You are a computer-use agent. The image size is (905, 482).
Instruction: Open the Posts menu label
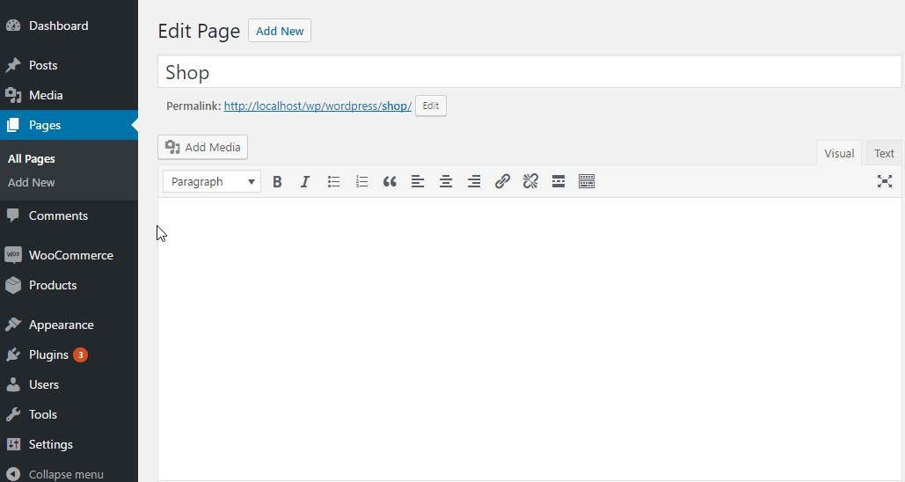43,65
